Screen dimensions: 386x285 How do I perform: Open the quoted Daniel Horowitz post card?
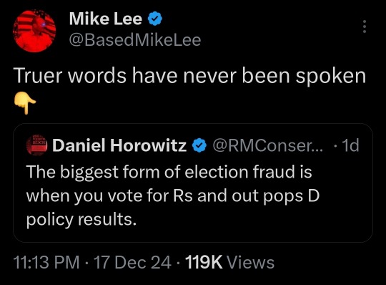click(x=193, y=183)
